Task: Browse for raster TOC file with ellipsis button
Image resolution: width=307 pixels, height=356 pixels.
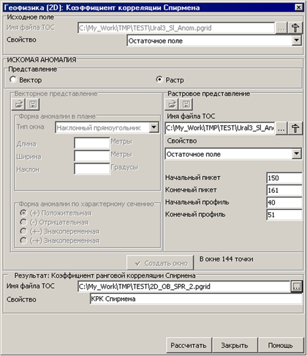Action: pyautogui.click(x=281, y=129)
